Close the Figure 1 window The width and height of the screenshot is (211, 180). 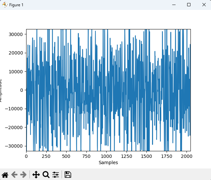pos(203,5)
